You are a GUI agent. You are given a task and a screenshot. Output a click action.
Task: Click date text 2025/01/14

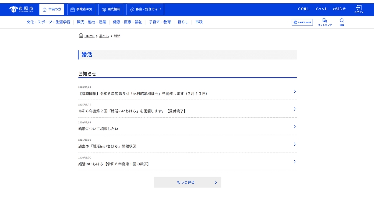tap(85, 105)
